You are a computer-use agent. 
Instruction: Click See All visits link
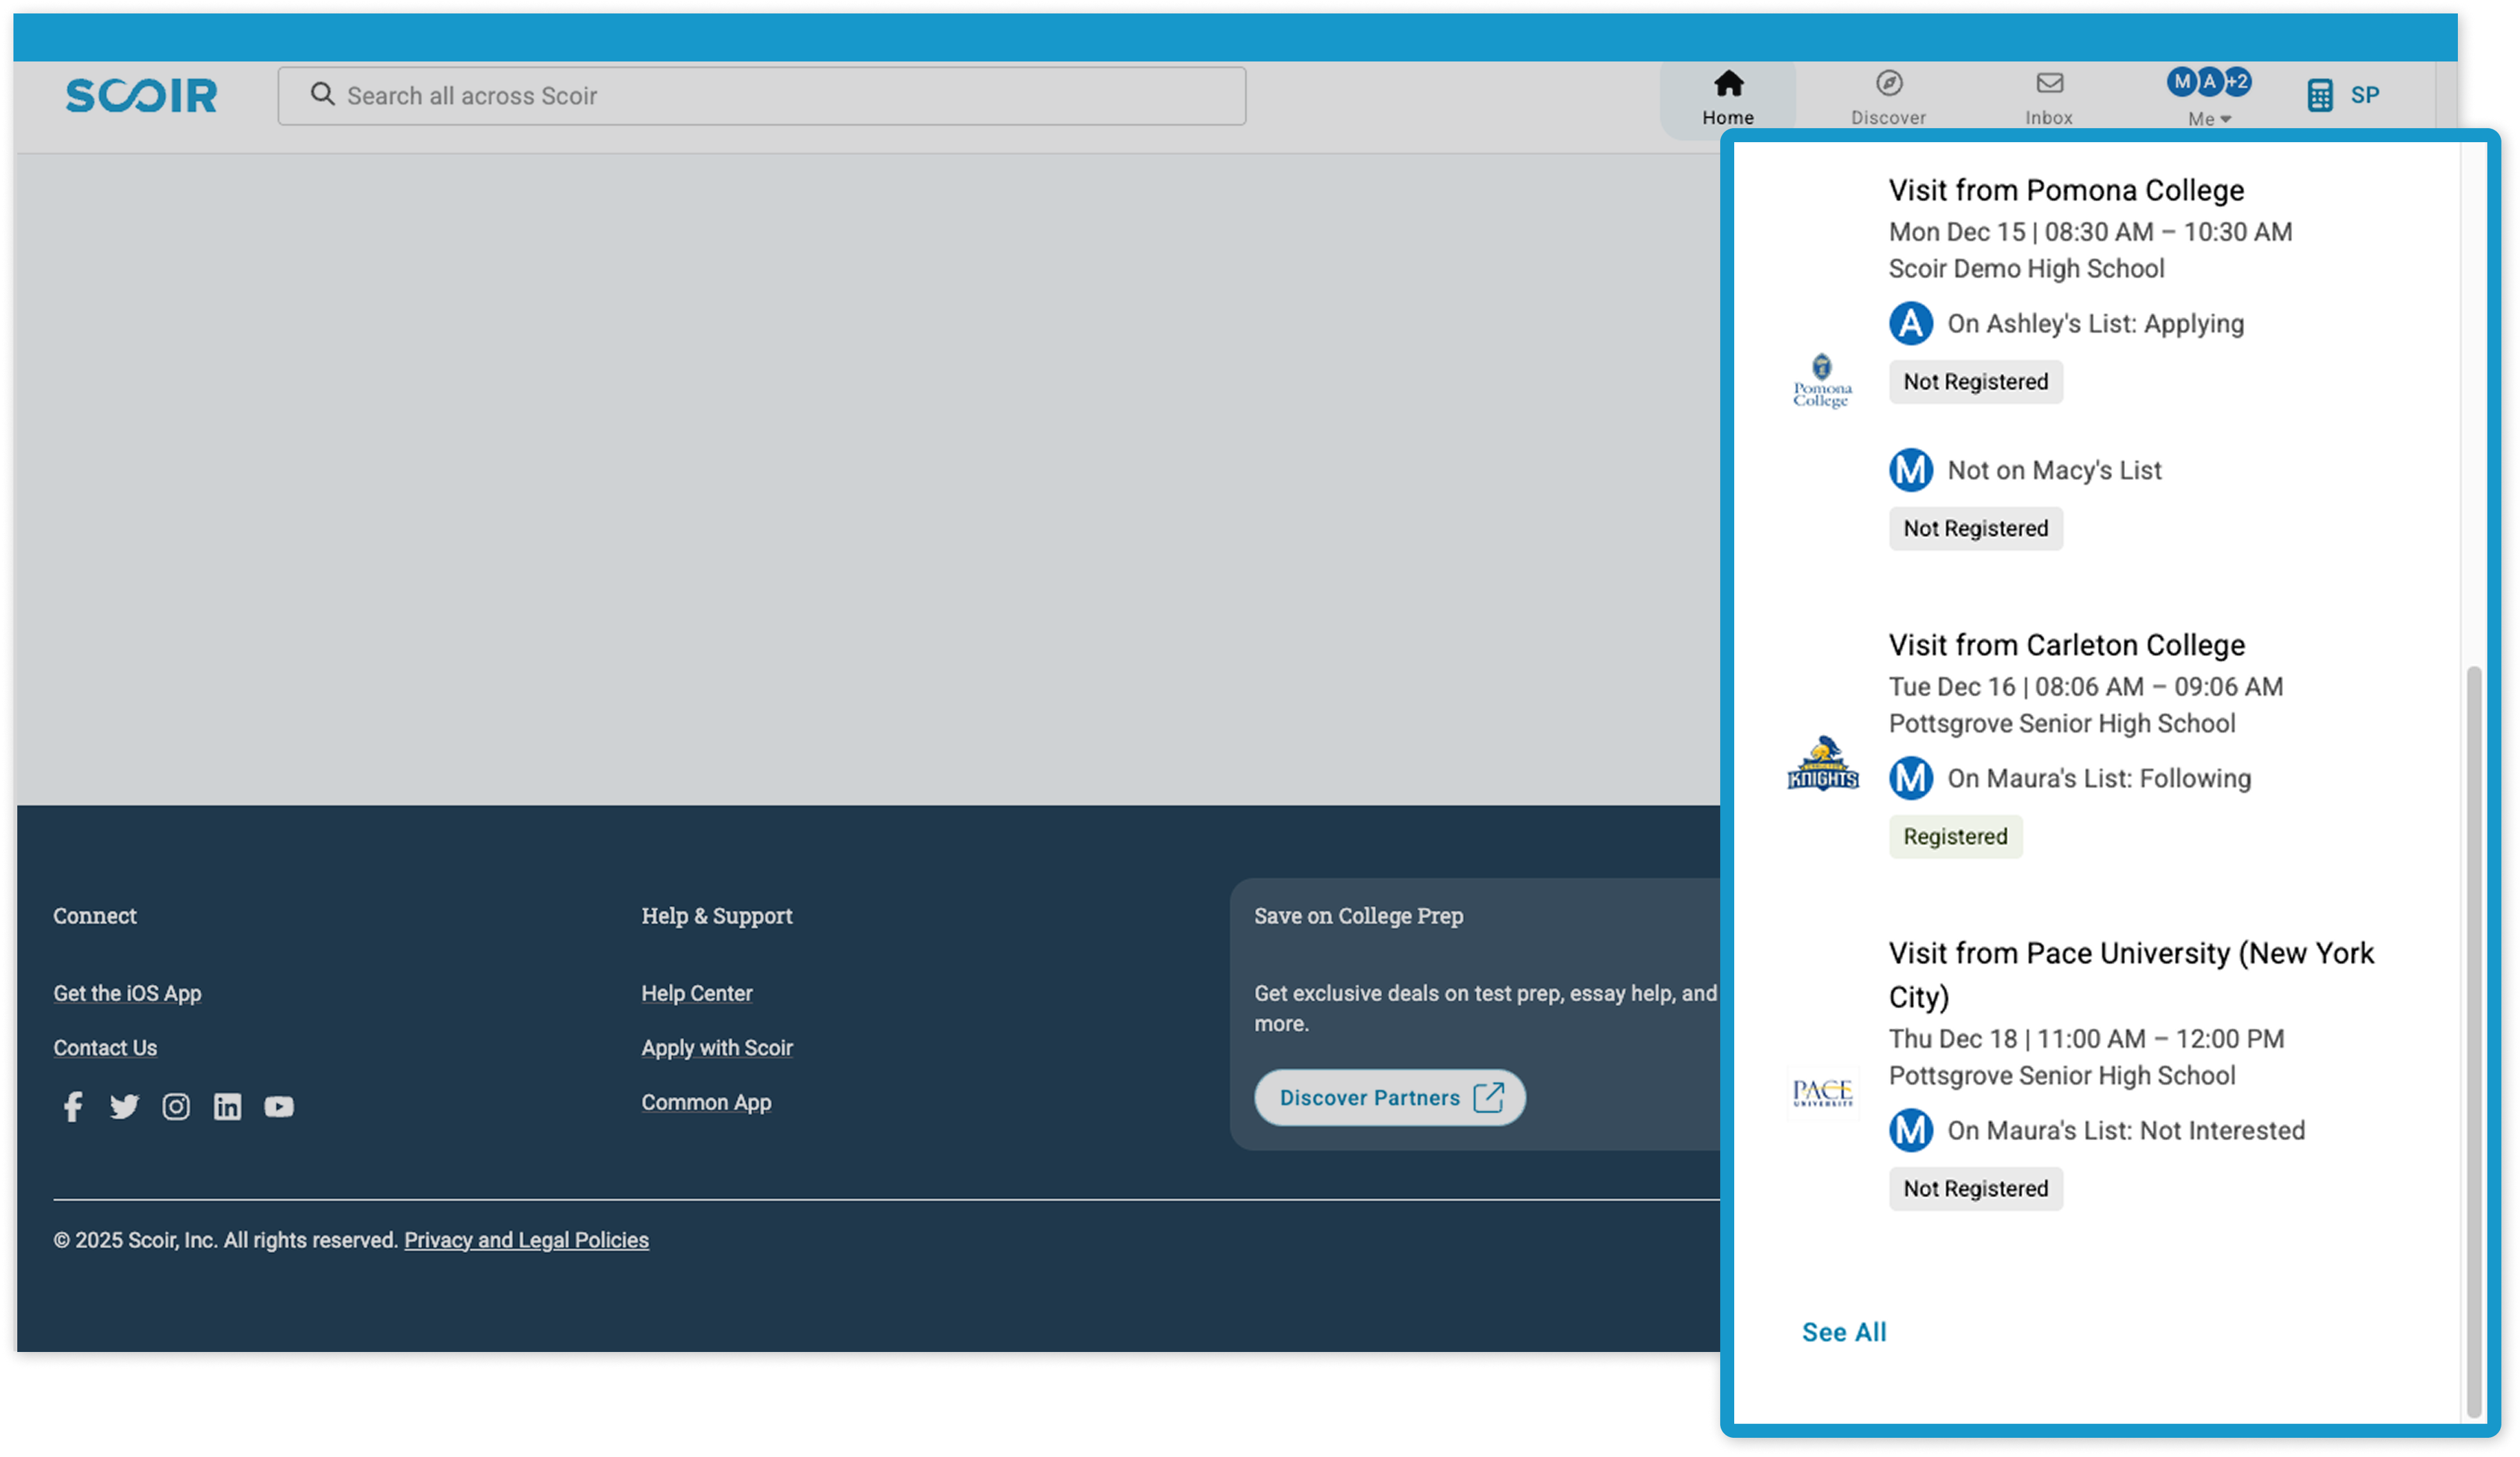(1843, 1331)
